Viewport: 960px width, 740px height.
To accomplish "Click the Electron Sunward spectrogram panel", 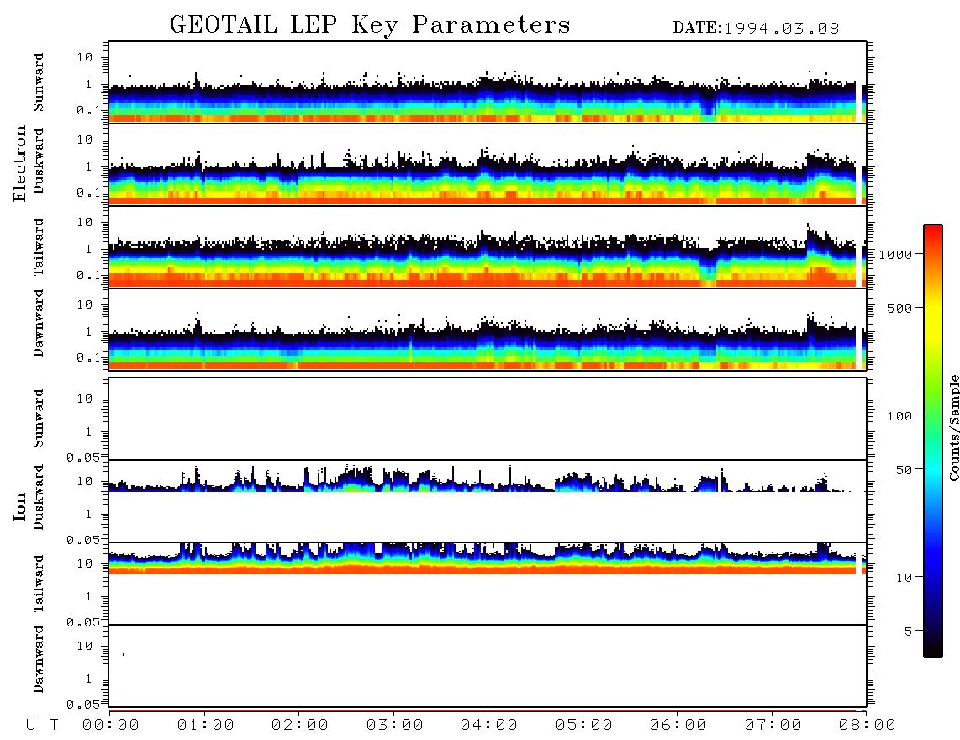I will pyautogui.click(x=488, y=82).
